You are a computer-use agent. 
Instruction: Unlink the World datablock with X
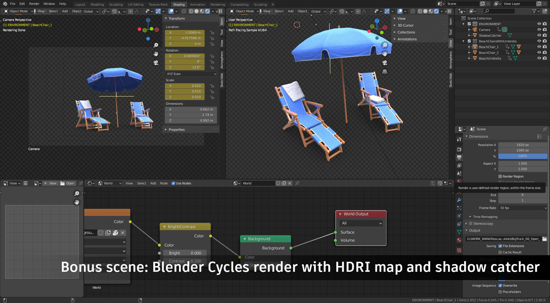[290, 183]
